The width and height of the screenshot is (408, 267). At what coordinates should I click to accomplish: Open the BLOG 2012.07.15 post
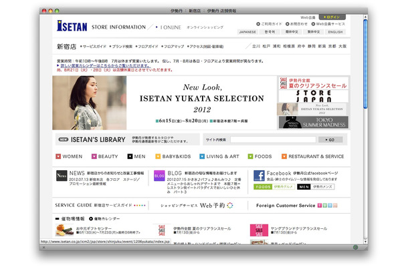[204, 186]
